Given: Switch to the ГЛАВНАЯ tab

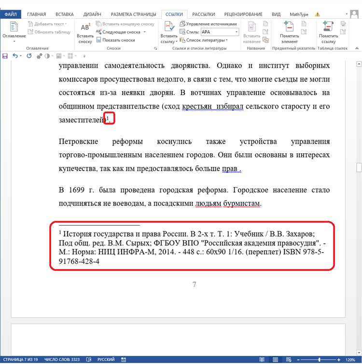Looking at the screenshot, I should tap(37, 14).
